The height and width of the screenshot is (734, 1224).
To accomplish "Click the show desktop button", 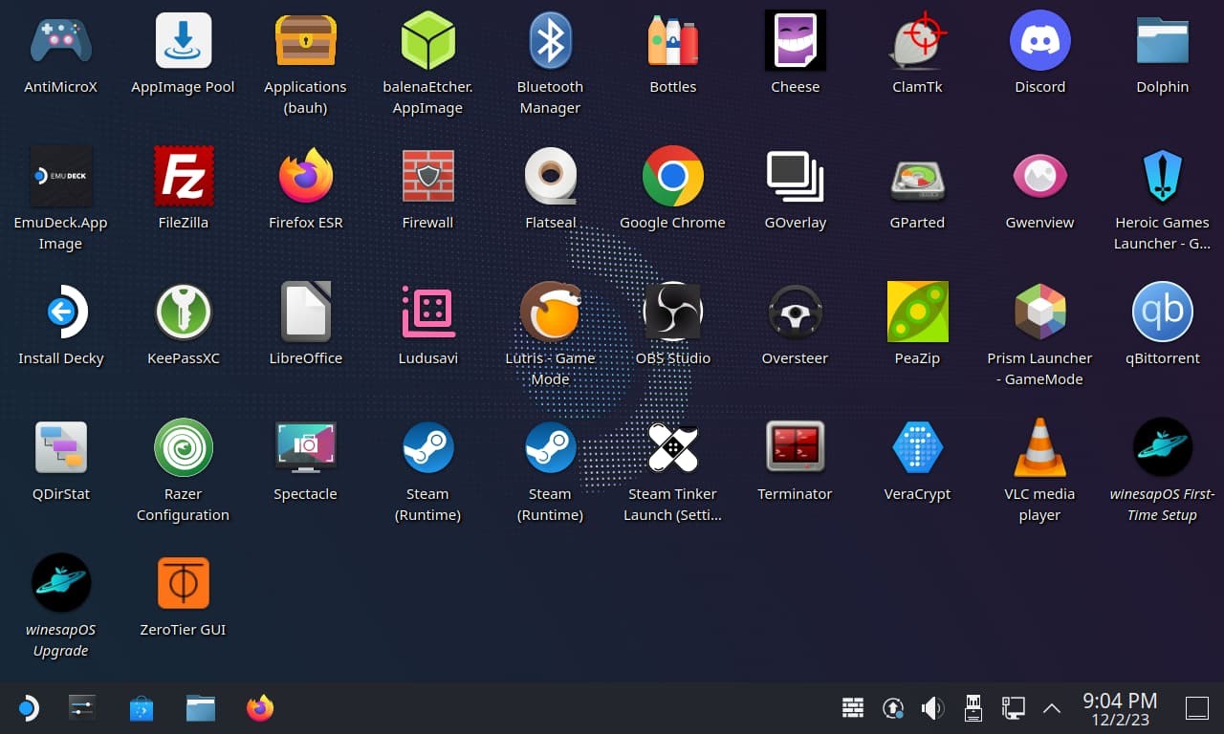I will point(1197,708).
